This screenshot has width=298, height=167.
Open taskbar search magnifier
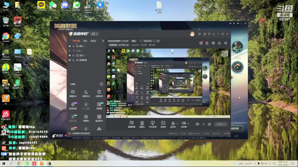11,163
